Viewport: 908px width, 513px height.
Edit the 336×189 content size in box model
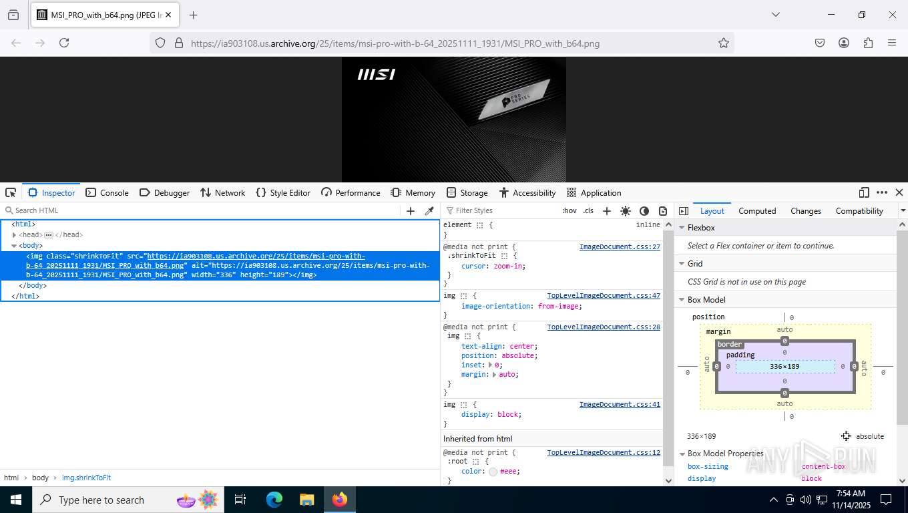[784, 367]
